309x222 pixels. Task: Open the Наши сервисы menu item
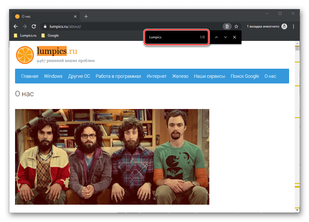pyautogui.click(x=210, y=76)
